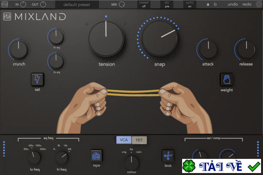Click the "40k" hi freq label
Image resolution: width=263 pixels, height=175 pixels.
point(69,149)
